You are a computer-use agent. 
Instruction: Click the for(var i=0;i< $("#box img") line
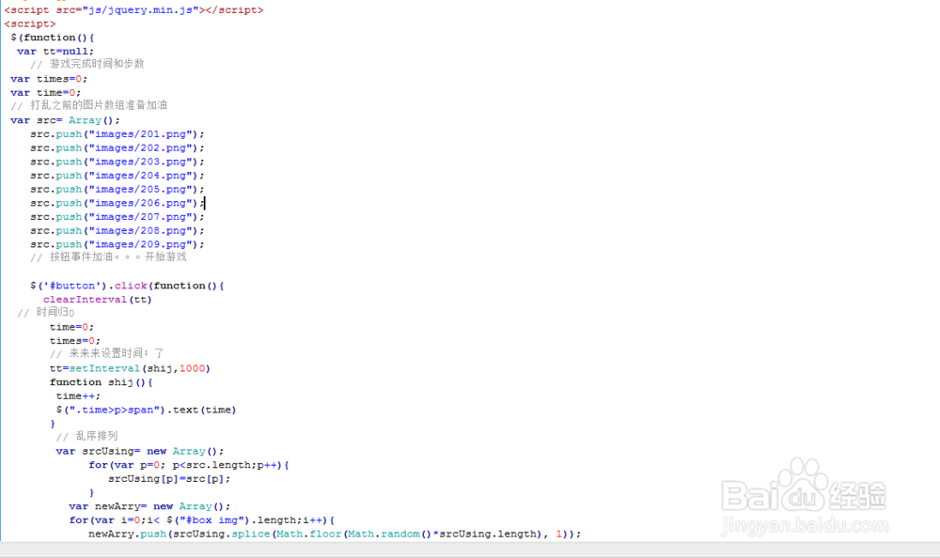[x=201, y=520]
